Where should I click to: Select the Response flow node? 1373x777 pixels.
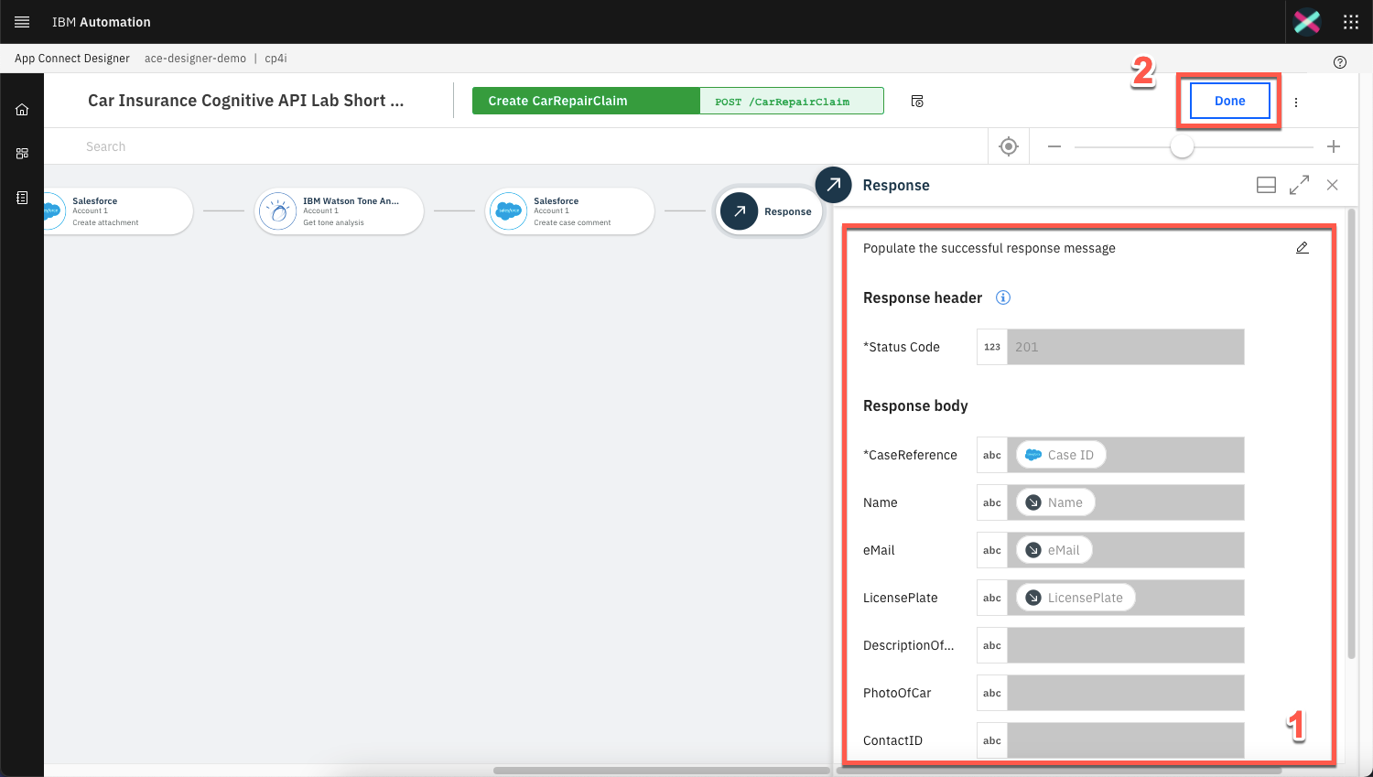coord(769,211)
